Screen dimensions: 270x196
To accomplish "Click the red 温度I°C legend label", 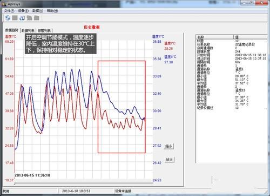I will pyautogui.click(x=170, y=43).
